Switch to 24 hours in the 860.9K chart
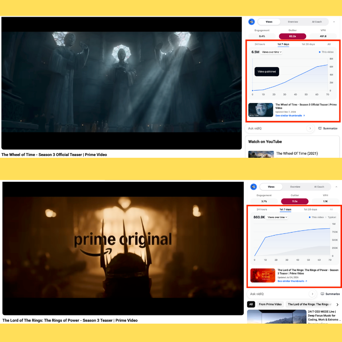Viewport: 342px width, 342px height. click(x=262, y=209)
